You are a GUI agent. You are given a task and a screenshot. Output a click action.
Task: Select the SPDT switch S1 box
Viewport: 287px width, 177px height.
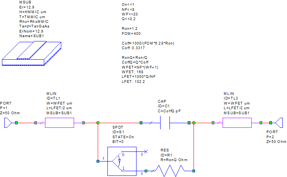(121, 161)
